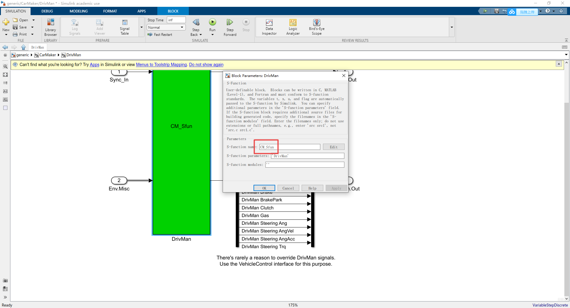
Task: Click the double-arrow palette icon
Action: (x=5, y=83)
